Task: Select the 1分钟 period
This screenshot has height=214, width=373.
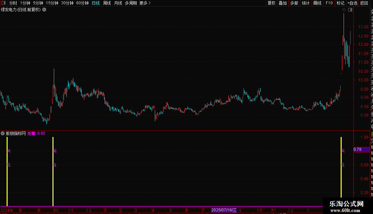Action: [25, 3]
